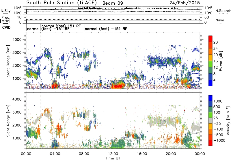The width and height of the screenshot is (231, 160).
Task: Select top red segment of Power colorbar
Action: (210, 39)
